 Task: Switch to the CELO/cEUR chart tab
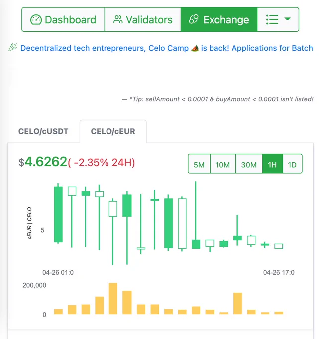[x=113, y=131]
